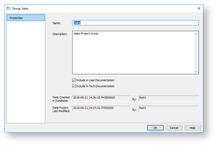Click the By field beside Last Modified date
The image size is (216, 145).
(x=168, y=108)
